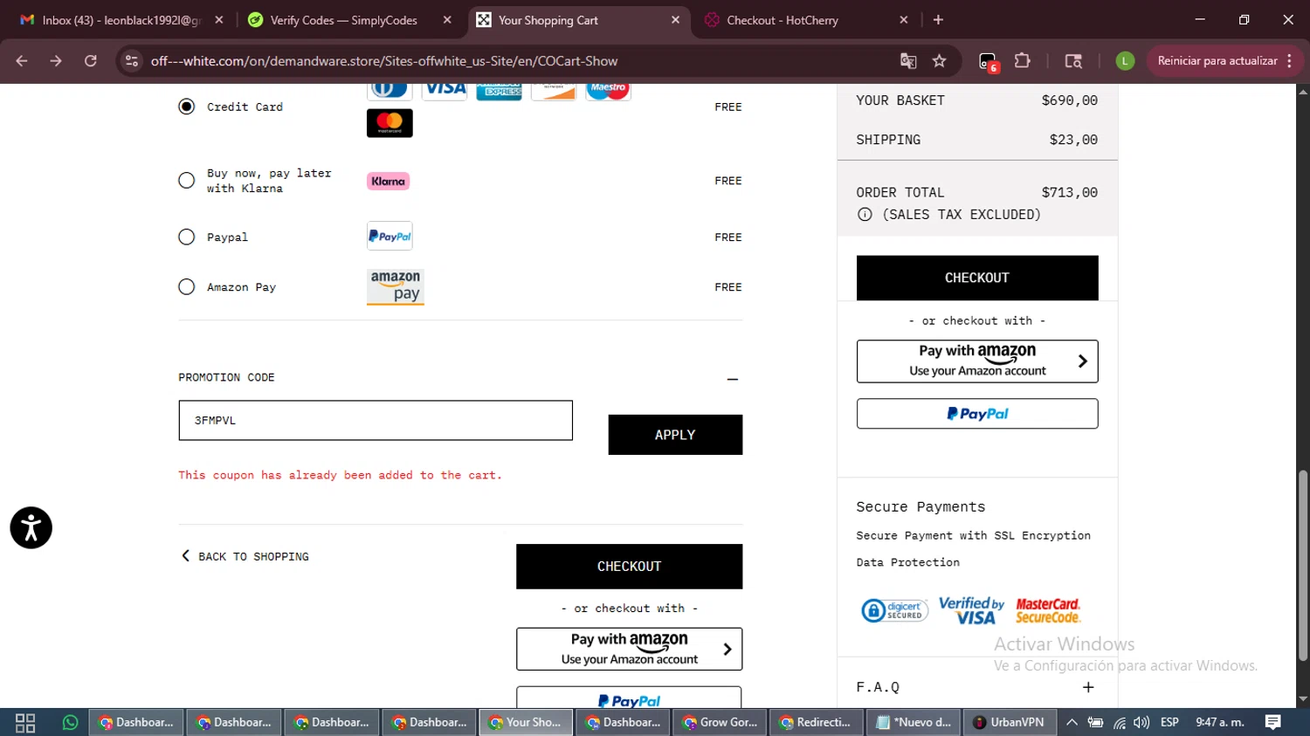Click the sales tax info icon
1310x736 pixels.
tap(865, 215)
